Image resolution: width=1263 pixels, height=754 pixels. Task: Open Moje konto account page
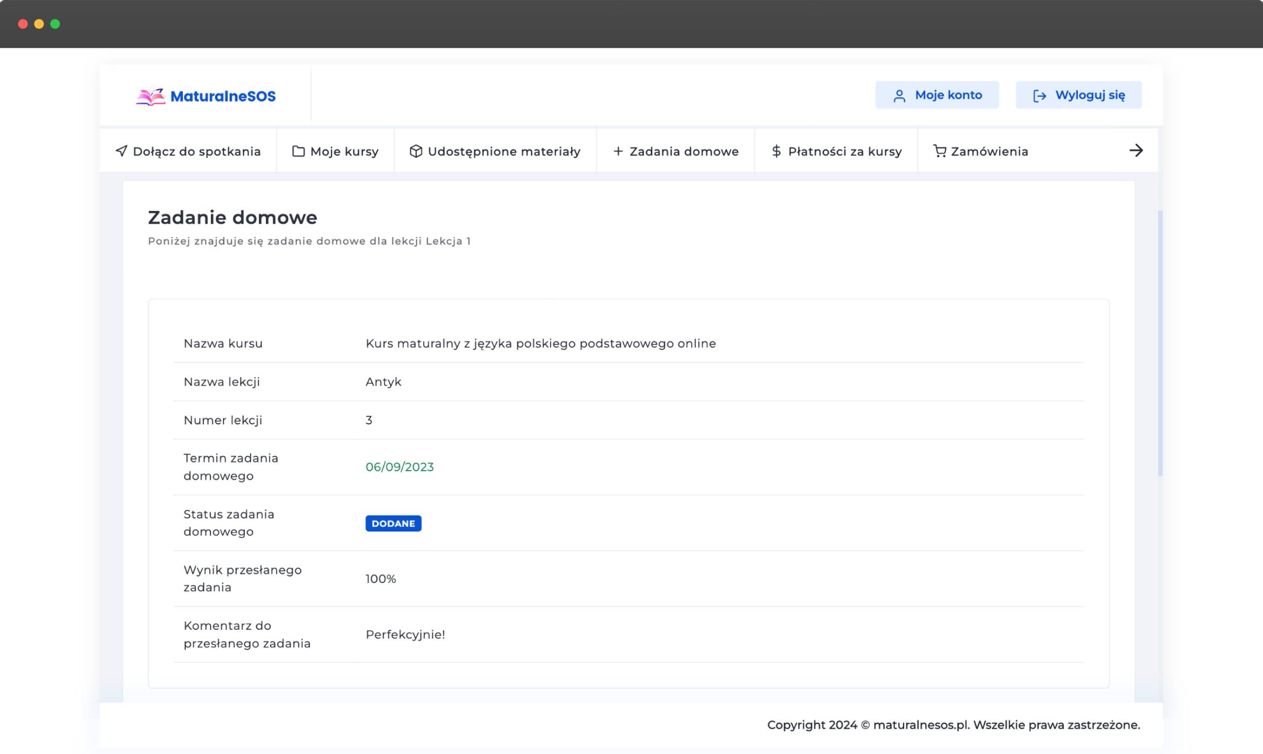tap(937, 95)
